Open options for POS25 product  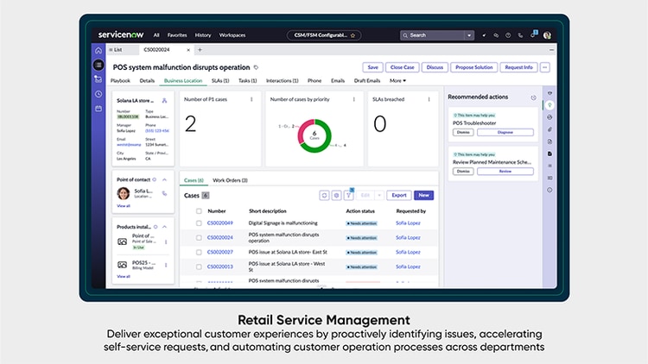[166, 265]
